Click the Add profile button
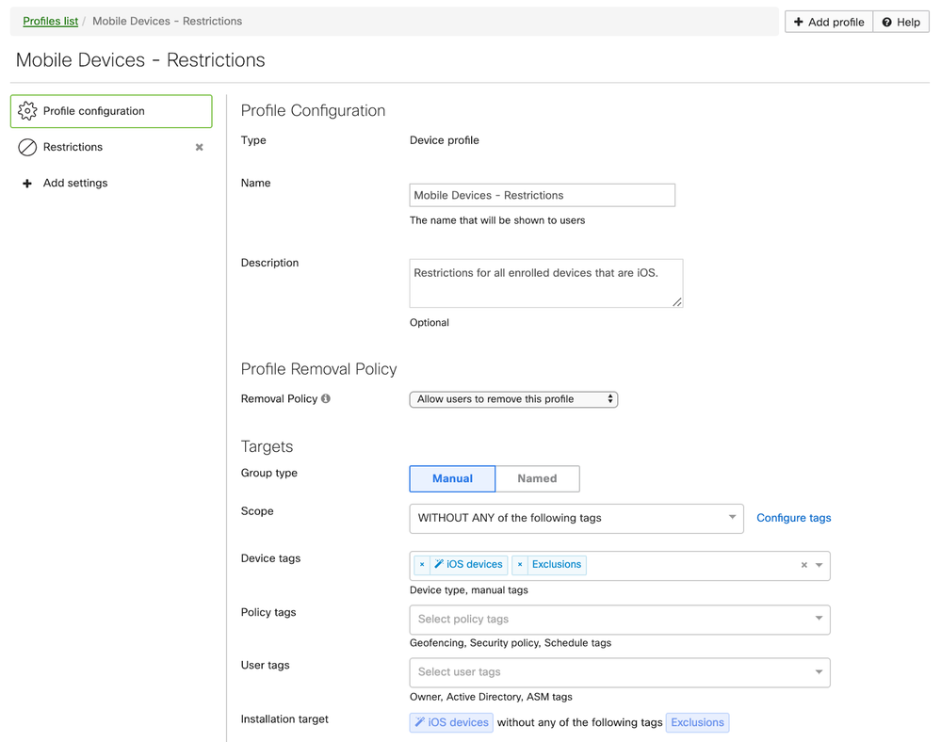The height and width of the screenshot is (742, 941). [x=829, y=22]
